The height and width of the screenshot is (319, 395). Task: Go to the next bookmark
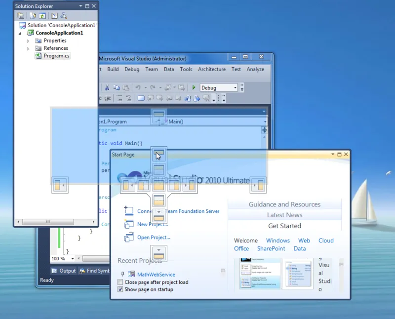click(x=159, y=98)
